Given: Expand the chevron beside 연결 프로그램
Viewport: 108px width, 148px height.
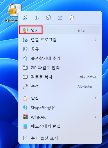Looking at the screenshot, I should click(x=96, y=40).
